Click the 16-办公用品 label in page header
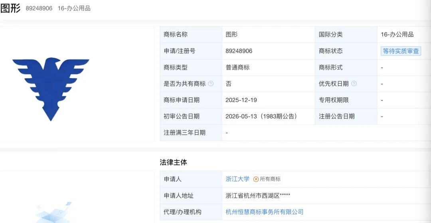Viewport: 431px width, 223px height. pos(74,8)
